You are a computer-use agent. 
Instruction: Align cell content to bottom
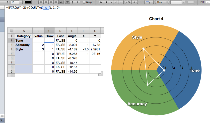pyautogui.click(x=78, y=2)
